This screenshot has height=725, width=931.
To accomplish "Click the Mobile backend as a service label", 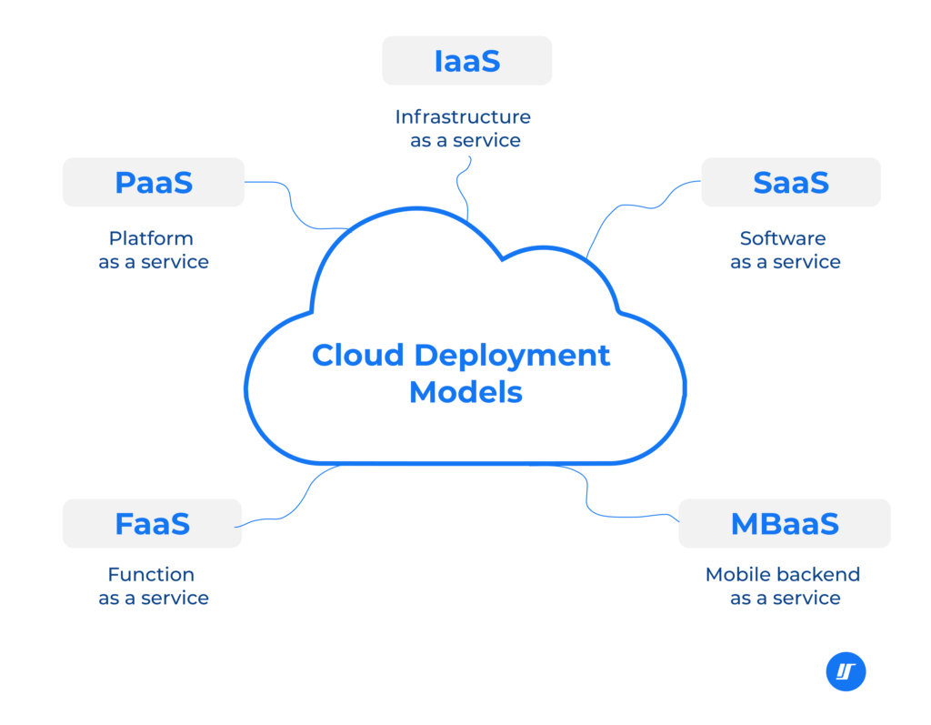I will [782, 586].
